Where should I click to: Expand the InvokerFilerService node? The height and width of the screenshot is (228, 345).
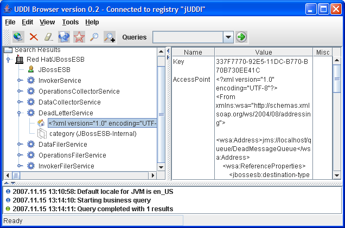click(20, 166)
